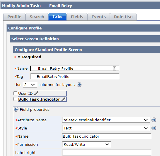
Task: Open the Fields tab
Action: coord(77,17)
